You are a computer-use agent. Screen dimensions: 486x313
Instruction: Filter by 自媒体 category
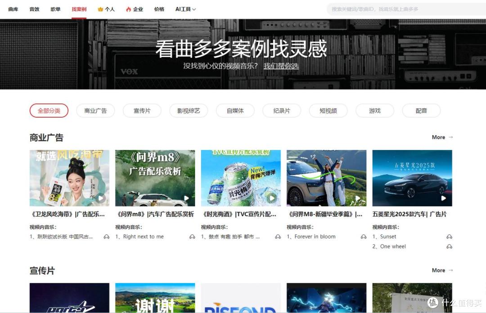pos(235,111)
